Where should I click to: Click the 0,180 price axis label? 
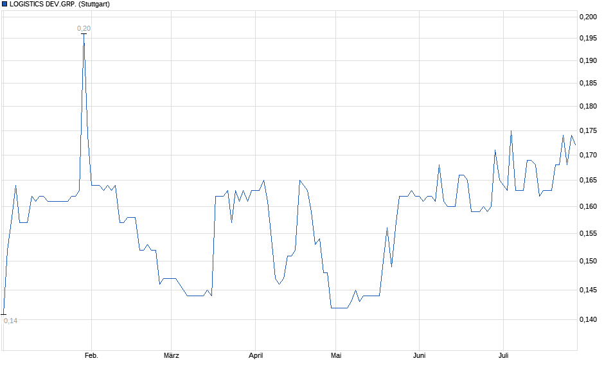tap(588, 106)
